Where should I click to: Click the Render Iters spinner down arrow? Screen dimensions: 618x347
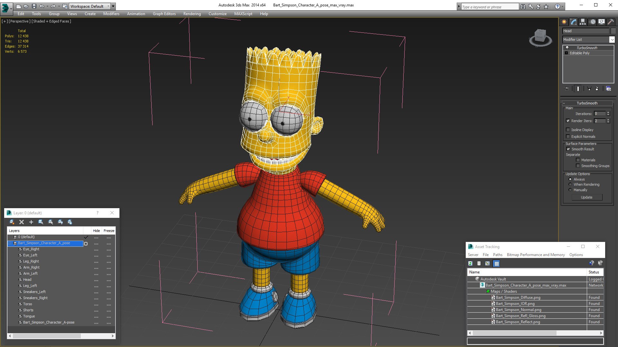pos(608,122)
